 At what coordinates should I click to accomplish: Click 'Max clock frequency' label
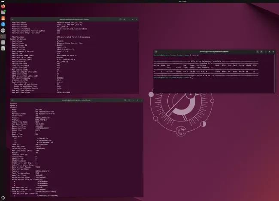[x=21, y=78]
